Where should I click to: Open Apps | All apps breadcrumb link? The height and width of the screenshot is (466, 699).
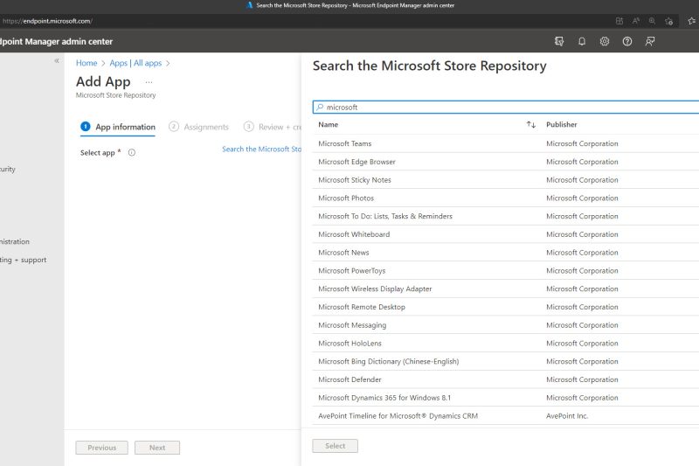135,63
